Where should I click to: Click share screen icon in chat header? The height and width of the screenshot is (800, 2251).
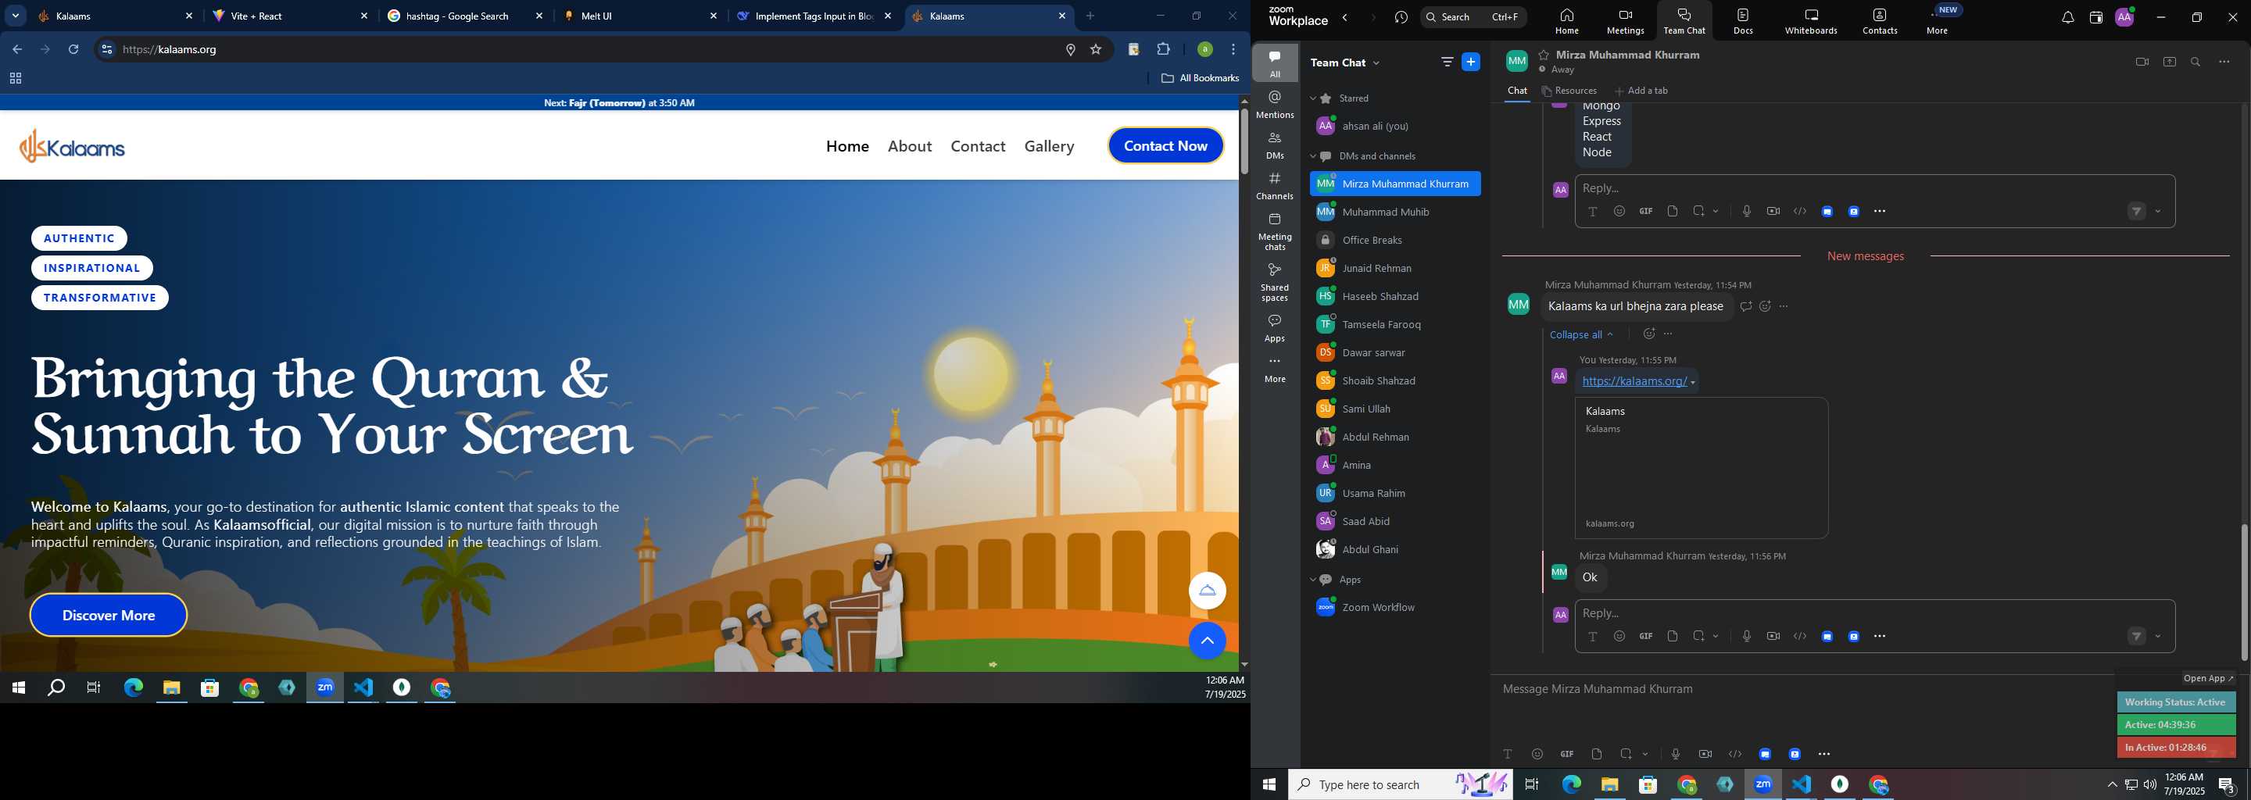click(x=2169, y=62)
